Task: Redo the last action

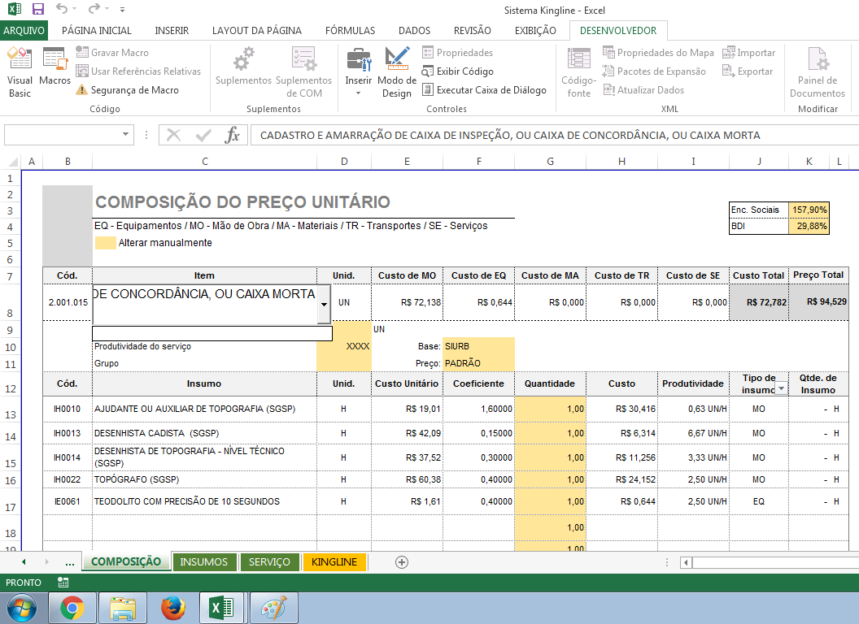Action: [94, 9]
